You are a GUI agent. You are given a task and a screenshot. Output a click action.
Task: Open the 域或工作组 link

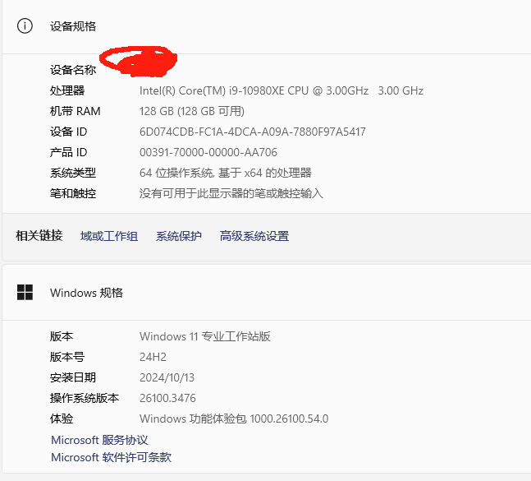coord(108,236)
